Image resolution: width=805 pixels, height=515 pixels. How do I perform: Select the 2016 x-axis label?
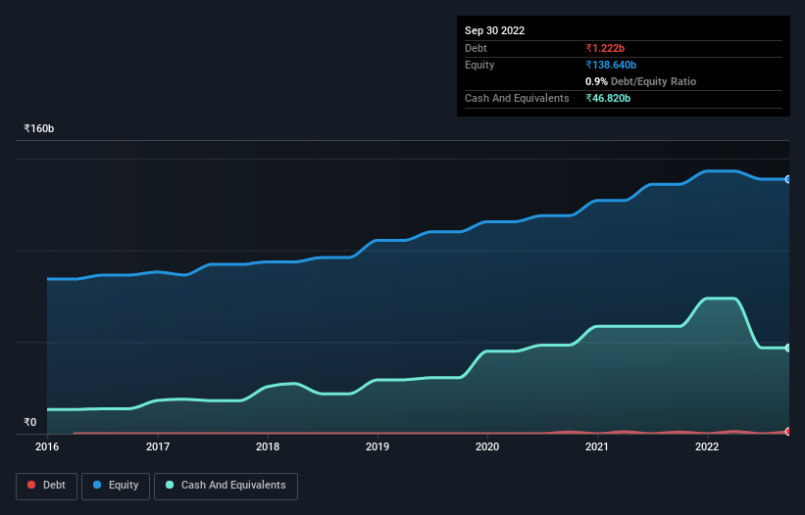coord(47,446)
